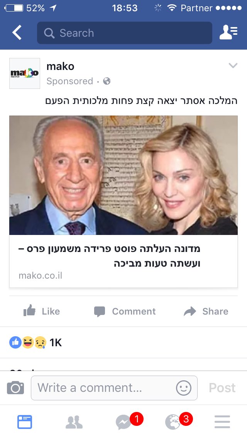Tap the camera icon to attach photo
Viewport: 247px width, 439px height.
tap(15, 388)
